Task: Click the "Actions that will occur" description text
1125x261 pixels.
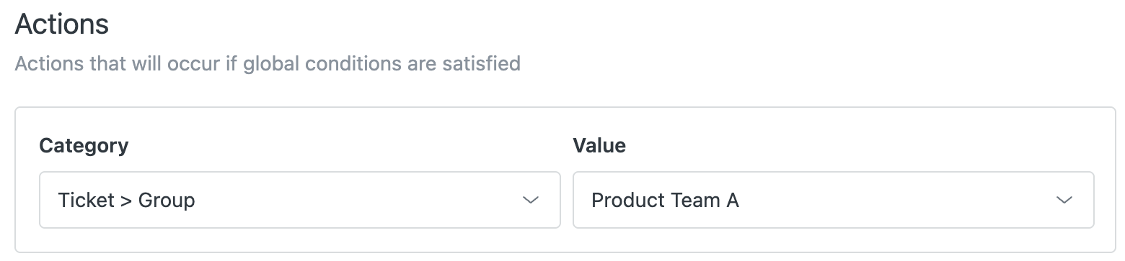Action: click(268, 63)
